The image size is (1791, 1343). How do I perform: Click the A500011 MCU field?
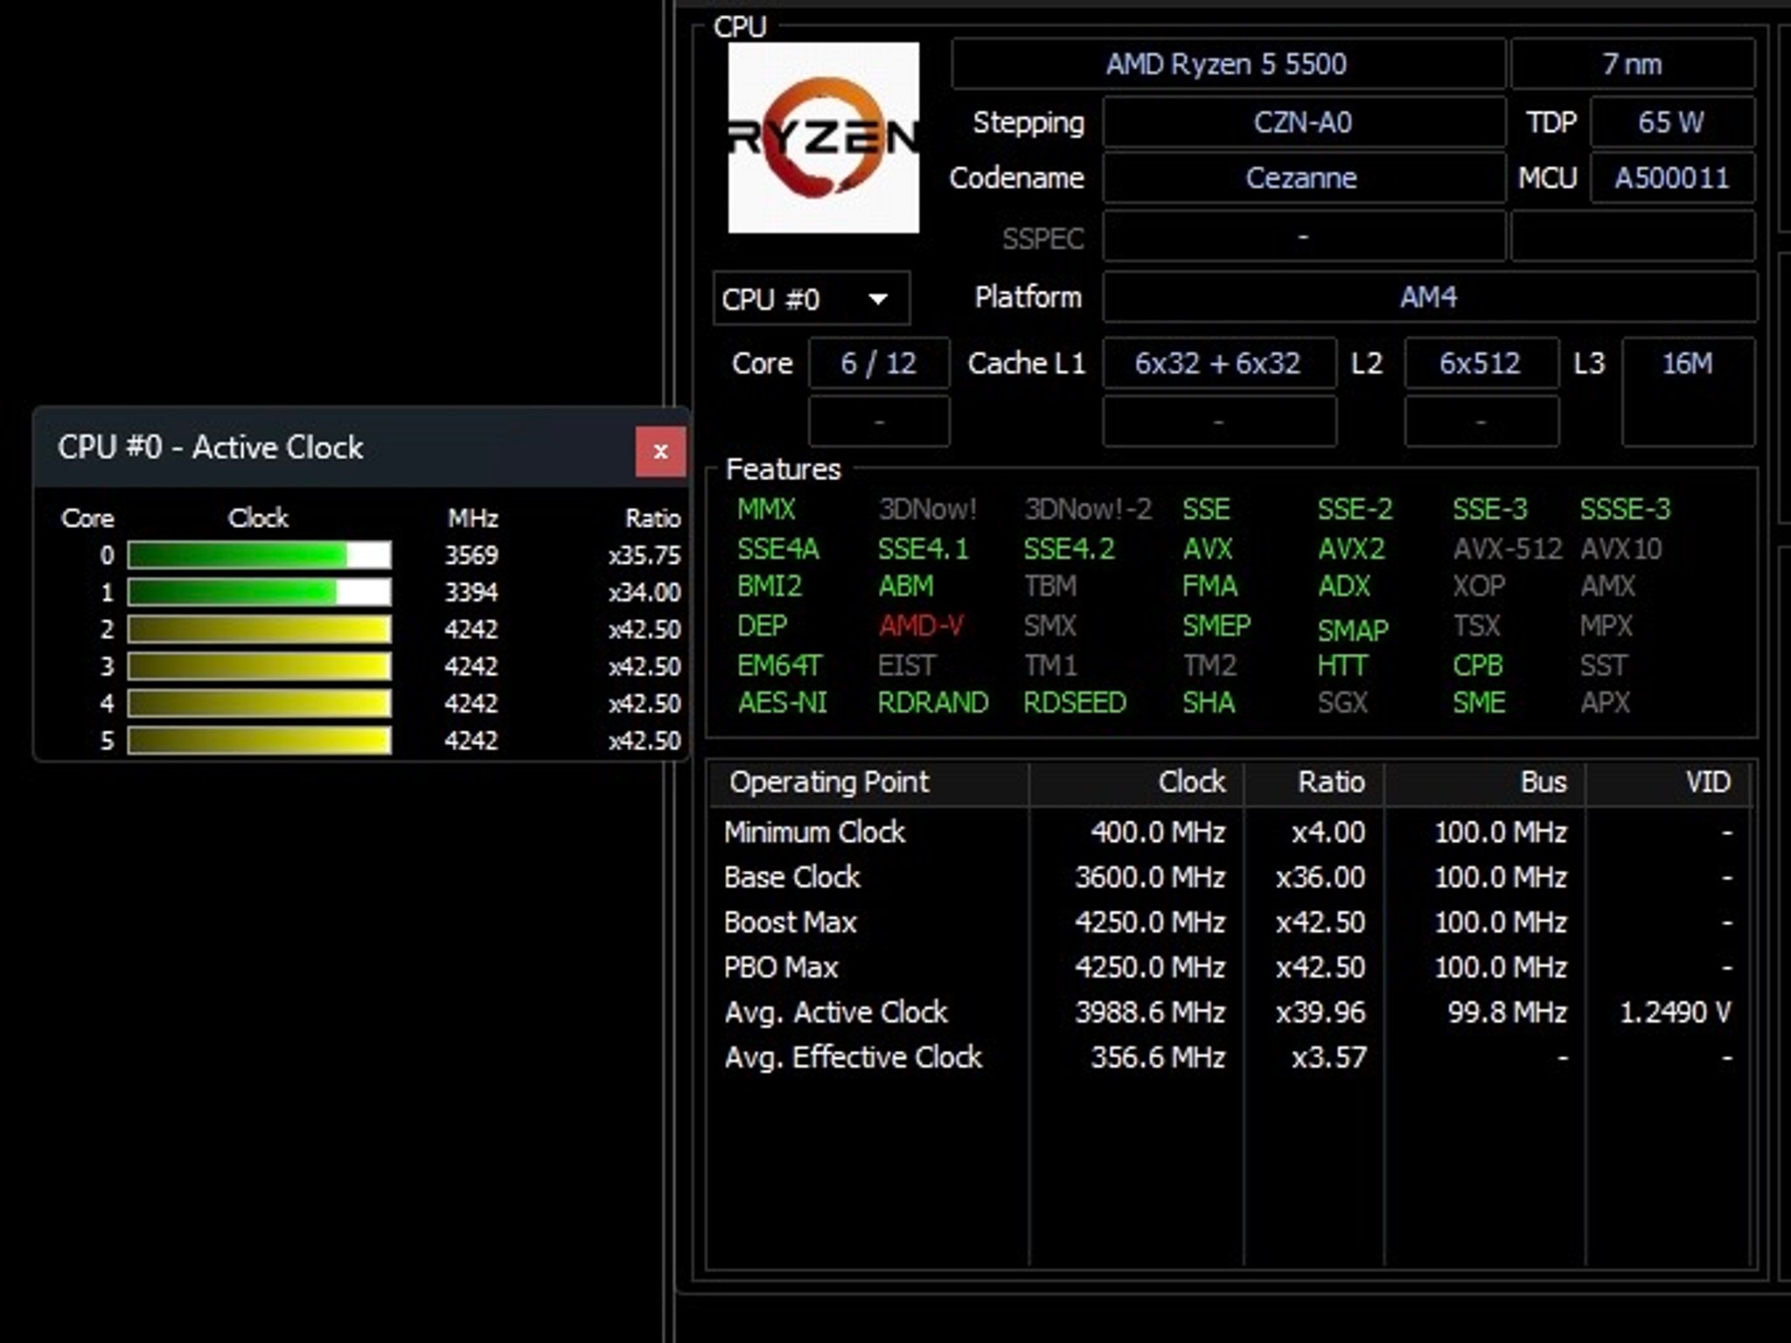1671,178
